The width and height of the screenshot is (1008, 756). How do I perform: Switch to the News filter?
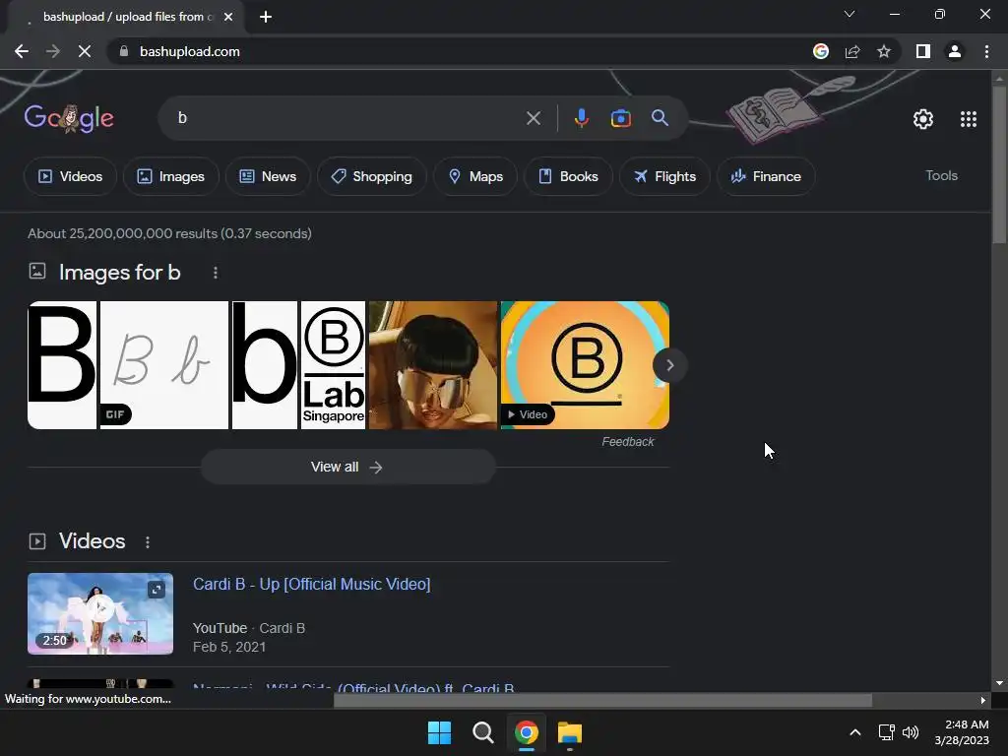pyautogui.click(x=268, y=176)
